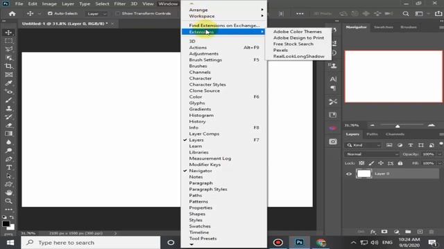
Task: Add a layer style with fx icon
Action: [x=373, y=232]
